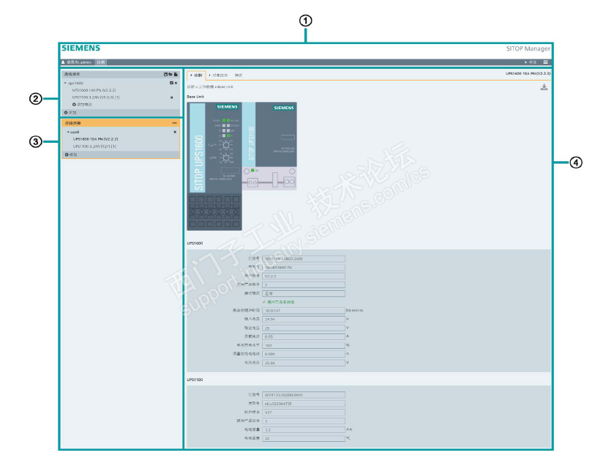Click the operating mode field of UPS1600
Viewport: 595px width, 458px height.
point(304,293)
